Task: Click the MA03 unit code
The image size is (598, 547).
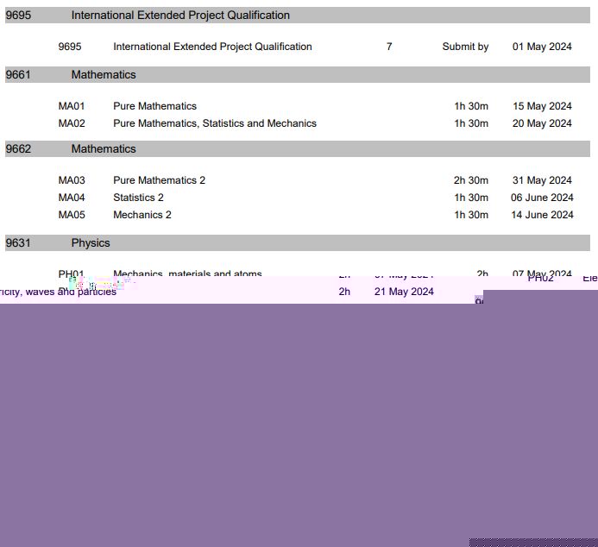Action: tap(72, 180)
